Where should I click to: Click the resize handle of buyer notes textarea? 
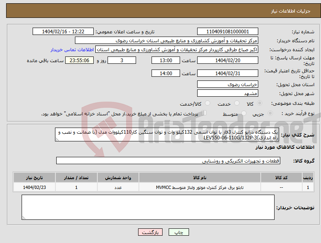(x=24, y=218)
